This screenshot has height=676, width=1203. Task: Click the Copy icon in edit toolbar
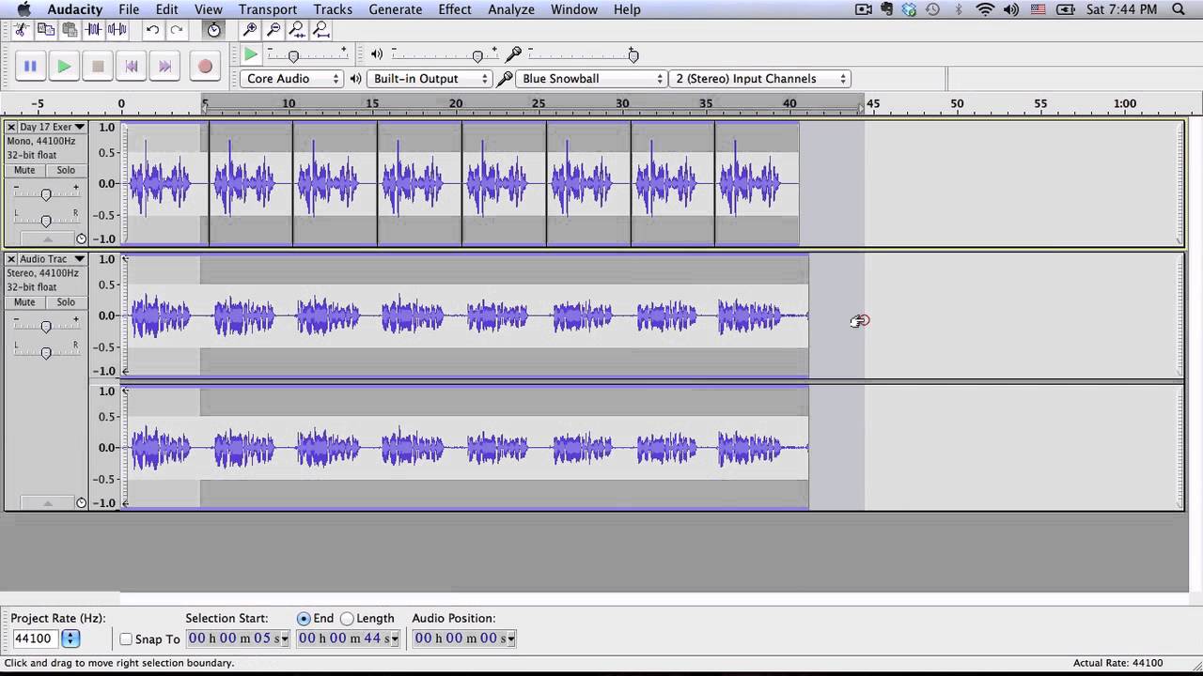coord(45,30)
